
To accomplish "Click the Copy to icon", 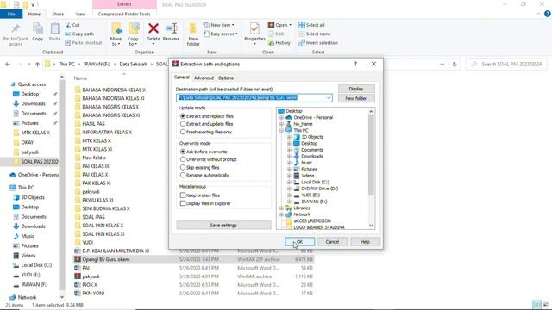I will (x=133, y=29).
